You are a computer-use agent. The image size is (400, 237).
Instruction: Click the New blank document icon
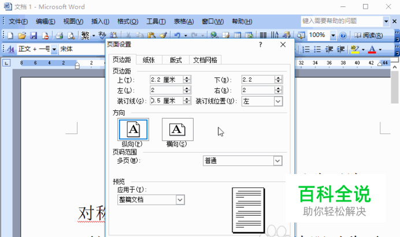tap(10, 35)
